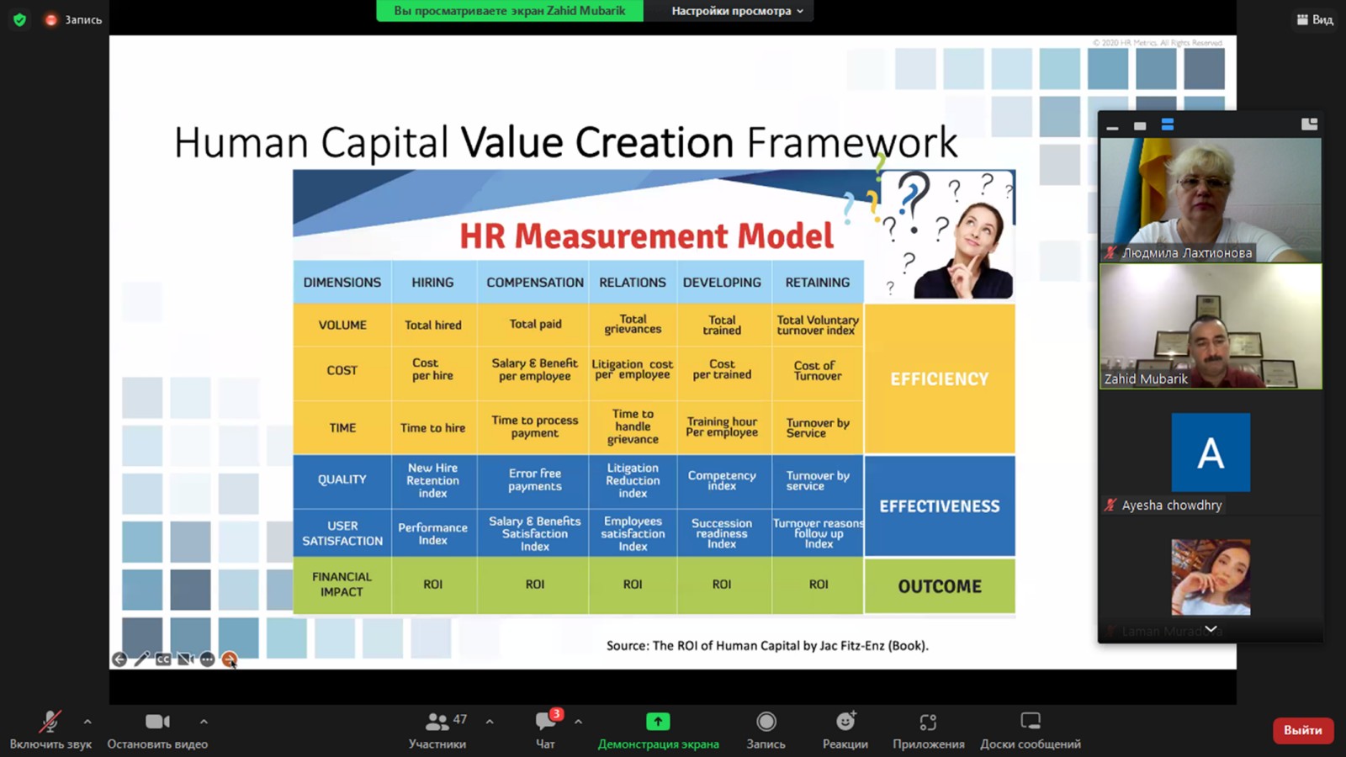This screenshot has height=757, width=1346.
Task: Select Zahid Mubarik video thumbnail
Action: pyautogui.click(x=1210, y=326)
